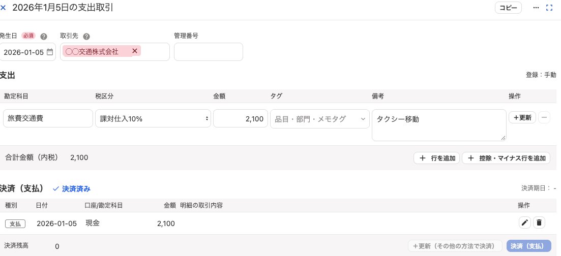The width and height of the screenshot is (561, 256).
Task: Remove the ○○交通株式会社 partner tag
Action: click(x=135, y=51)
